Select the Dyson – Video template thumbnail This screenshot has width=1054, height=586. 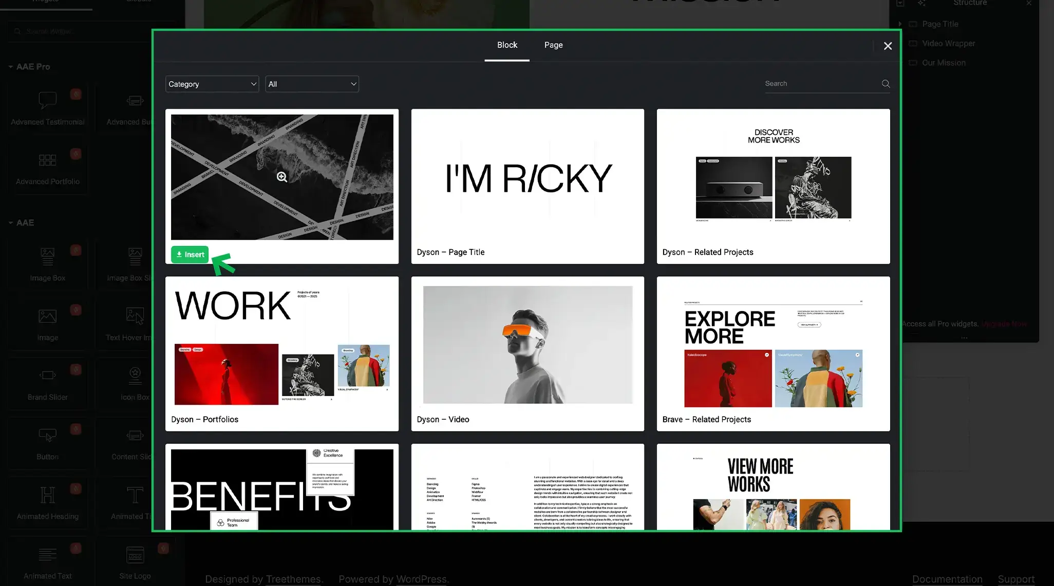pos(528,345)
